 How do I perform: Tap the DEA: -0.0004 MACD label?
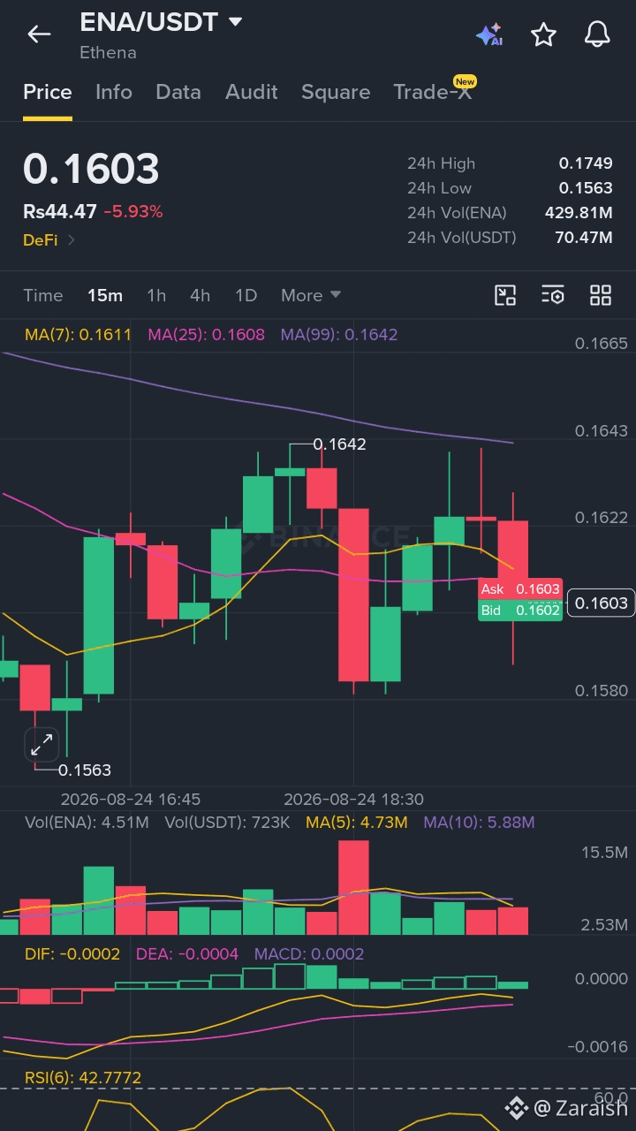coord(187,954)
